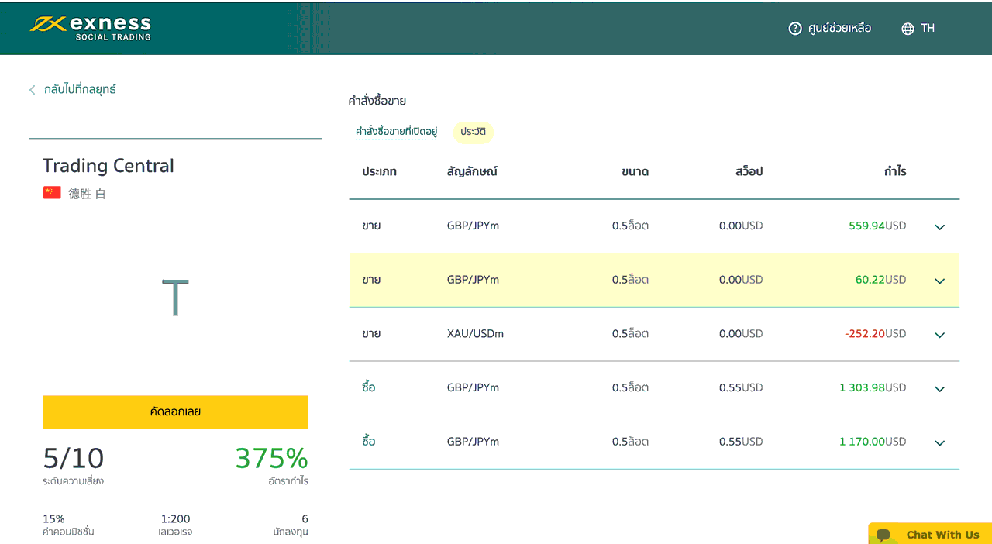992x544 pixels.
Task: Click the 1 303.98 USD profit value
Action: (873, 387)
